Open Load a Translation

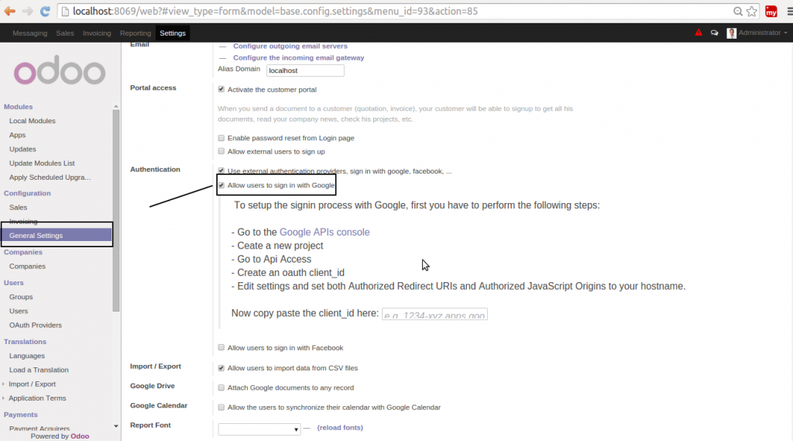(x=39, y=370)
